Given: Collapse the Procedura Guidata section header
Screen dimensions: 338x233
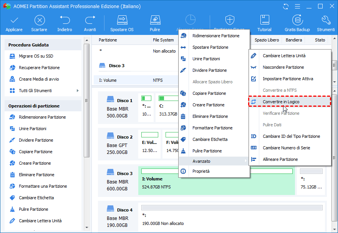Looking at the screenshot, I should [x=43, y=45].
